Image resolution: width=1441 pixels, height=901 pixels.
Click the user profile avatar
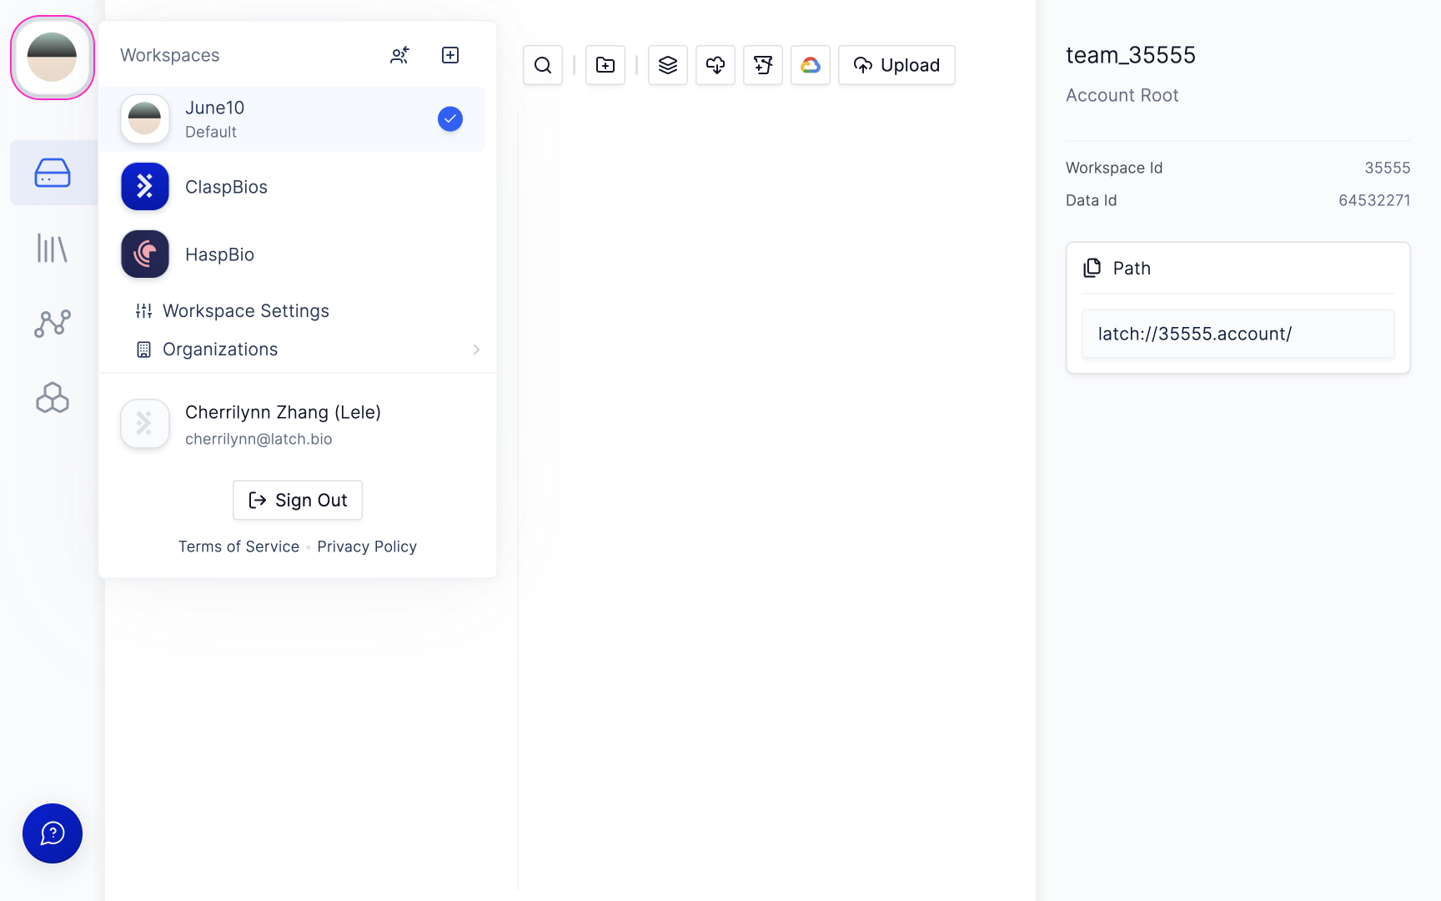click(x=145, y=424)
